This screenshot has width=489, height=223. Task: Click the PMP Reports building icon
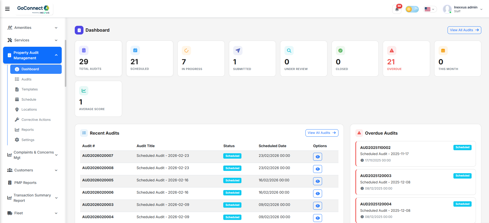(x=10, y=183)
